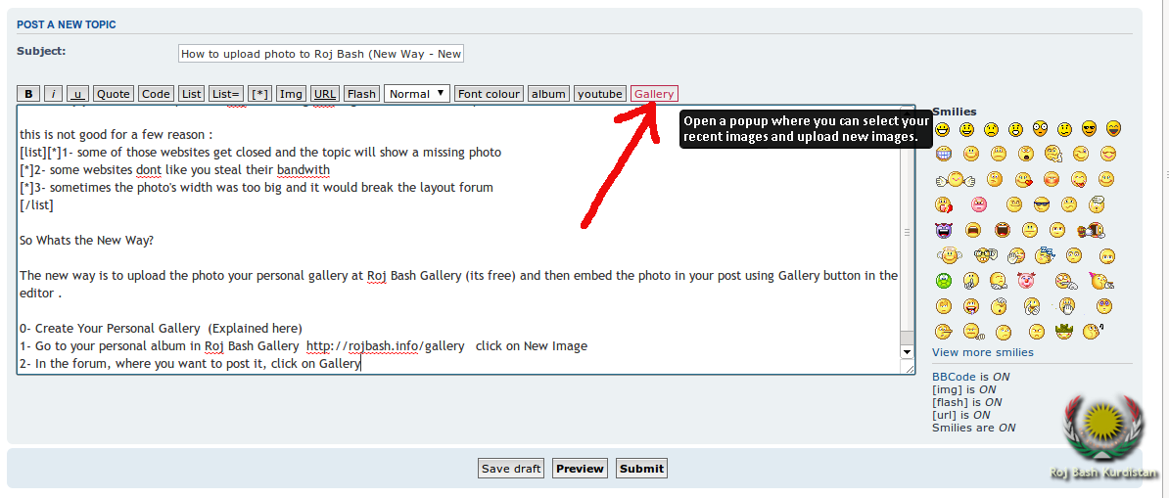Insert the purple devil smiley

pos(943,230)
